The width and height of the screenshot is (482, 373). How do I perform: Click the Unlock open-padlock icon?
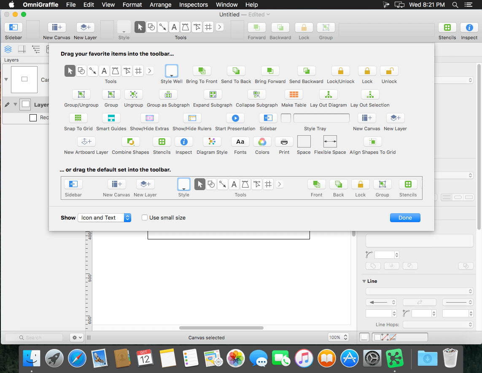[389, 71]
